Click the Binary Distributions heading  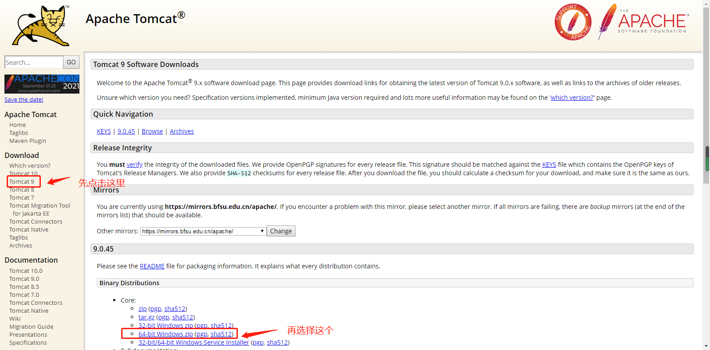point(130,283)
